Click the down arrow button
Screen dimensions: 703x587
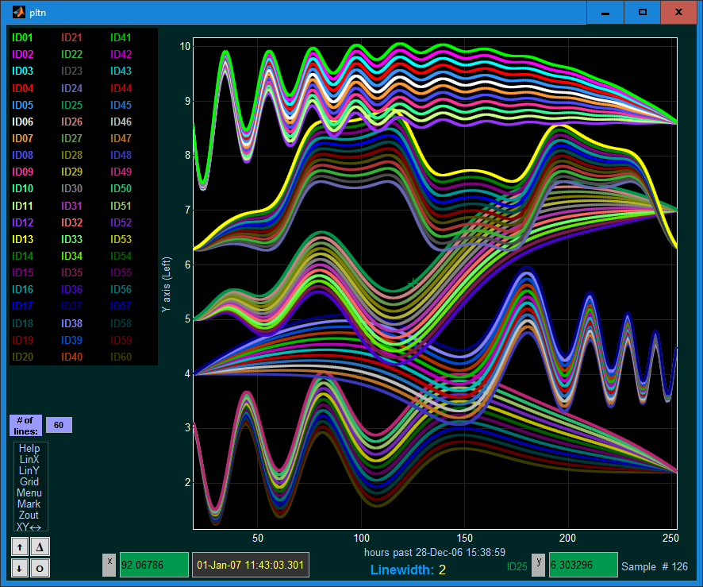pos(20,568)
